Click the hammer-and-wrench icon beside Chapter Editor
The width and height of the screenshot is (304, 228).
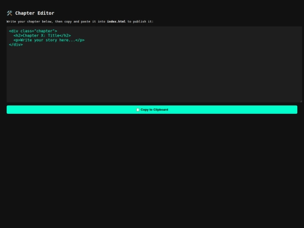pyautogui.click(x=10, y=13)
